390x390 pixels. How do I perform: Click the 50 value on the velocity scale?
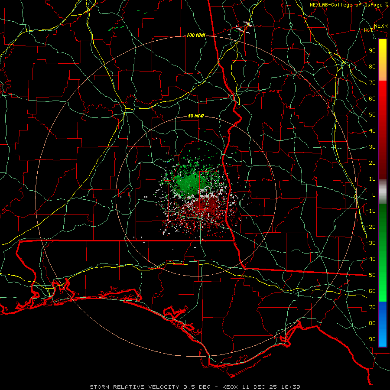[x=372, y=115]
